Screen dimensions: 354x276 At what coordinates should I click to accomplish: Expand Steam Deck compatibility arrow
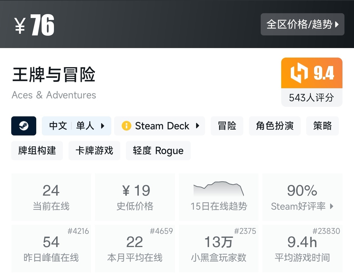[x=198, y=126]
